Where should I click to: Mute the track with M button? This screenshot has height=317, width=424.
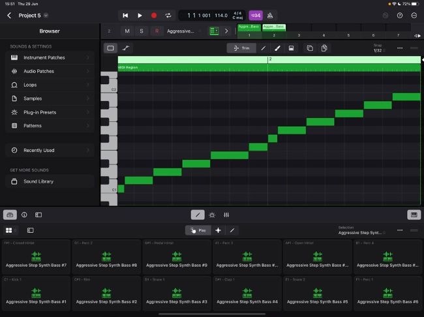[x=127, y=31]
